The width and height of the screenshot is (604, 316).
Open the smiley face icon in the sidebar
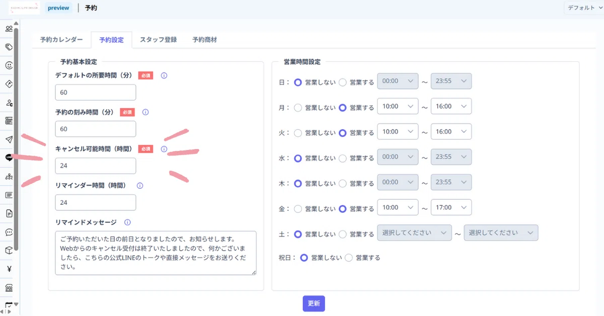[x=9, y=65]
